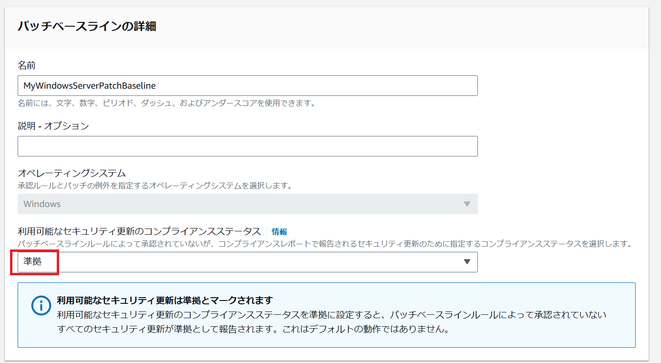The image size is (661, 363).
Task: Click the 説明 - オプション label
Action: tap(53, 126)
